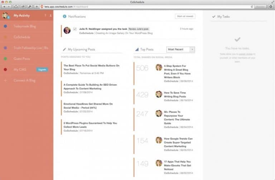Open 'How Google Trends Can Create' post
The height and width of the screenshot is (180, 275).
(178, 142)
